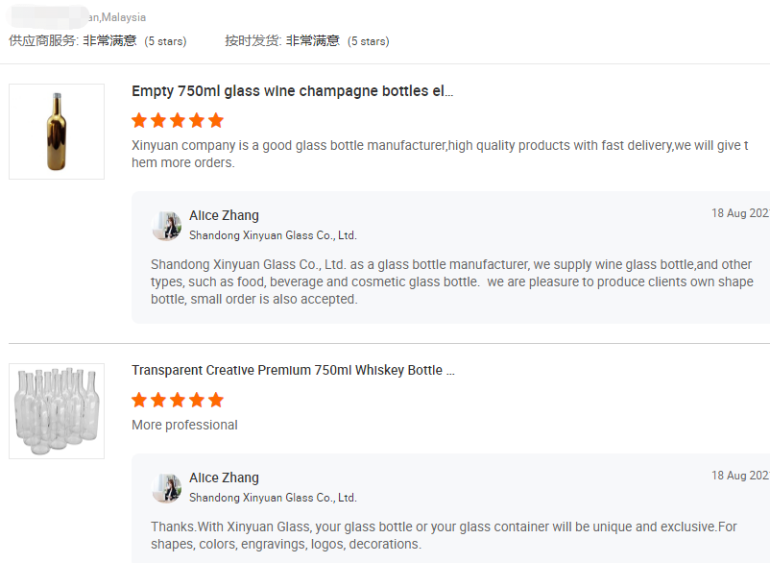Click the Malaysia location text
This screenshot has height=563, width=770.
pyautogui.click(x=123, y=17)
